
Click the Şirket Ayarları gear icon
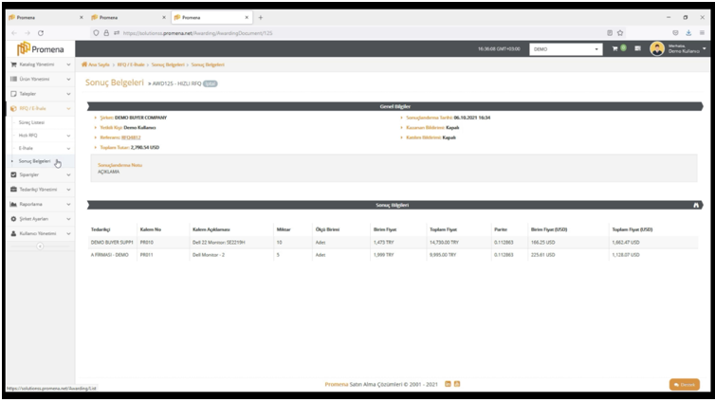pyautogui.click(x=13, y=219)
